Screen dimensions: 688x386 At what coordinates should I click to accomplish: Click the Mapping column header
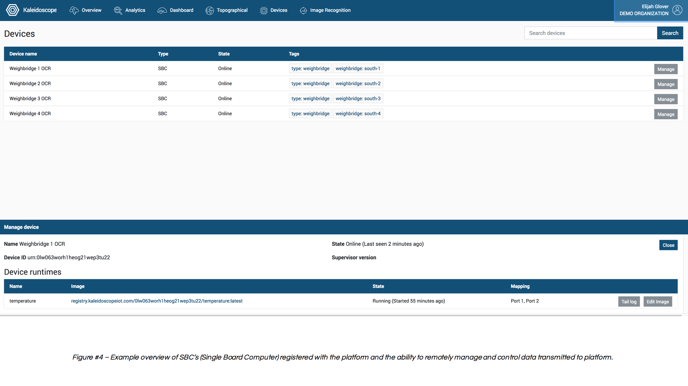click(520, 286)
